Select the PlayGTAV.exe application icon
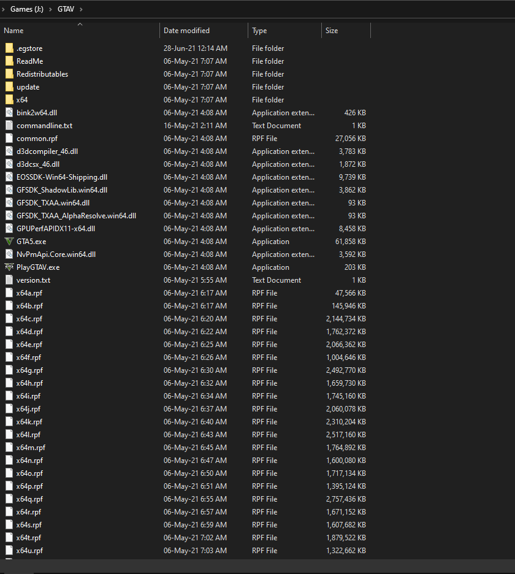Image resolution: width=515 pixels, height=574 pixels. click(x=9, y=267)
